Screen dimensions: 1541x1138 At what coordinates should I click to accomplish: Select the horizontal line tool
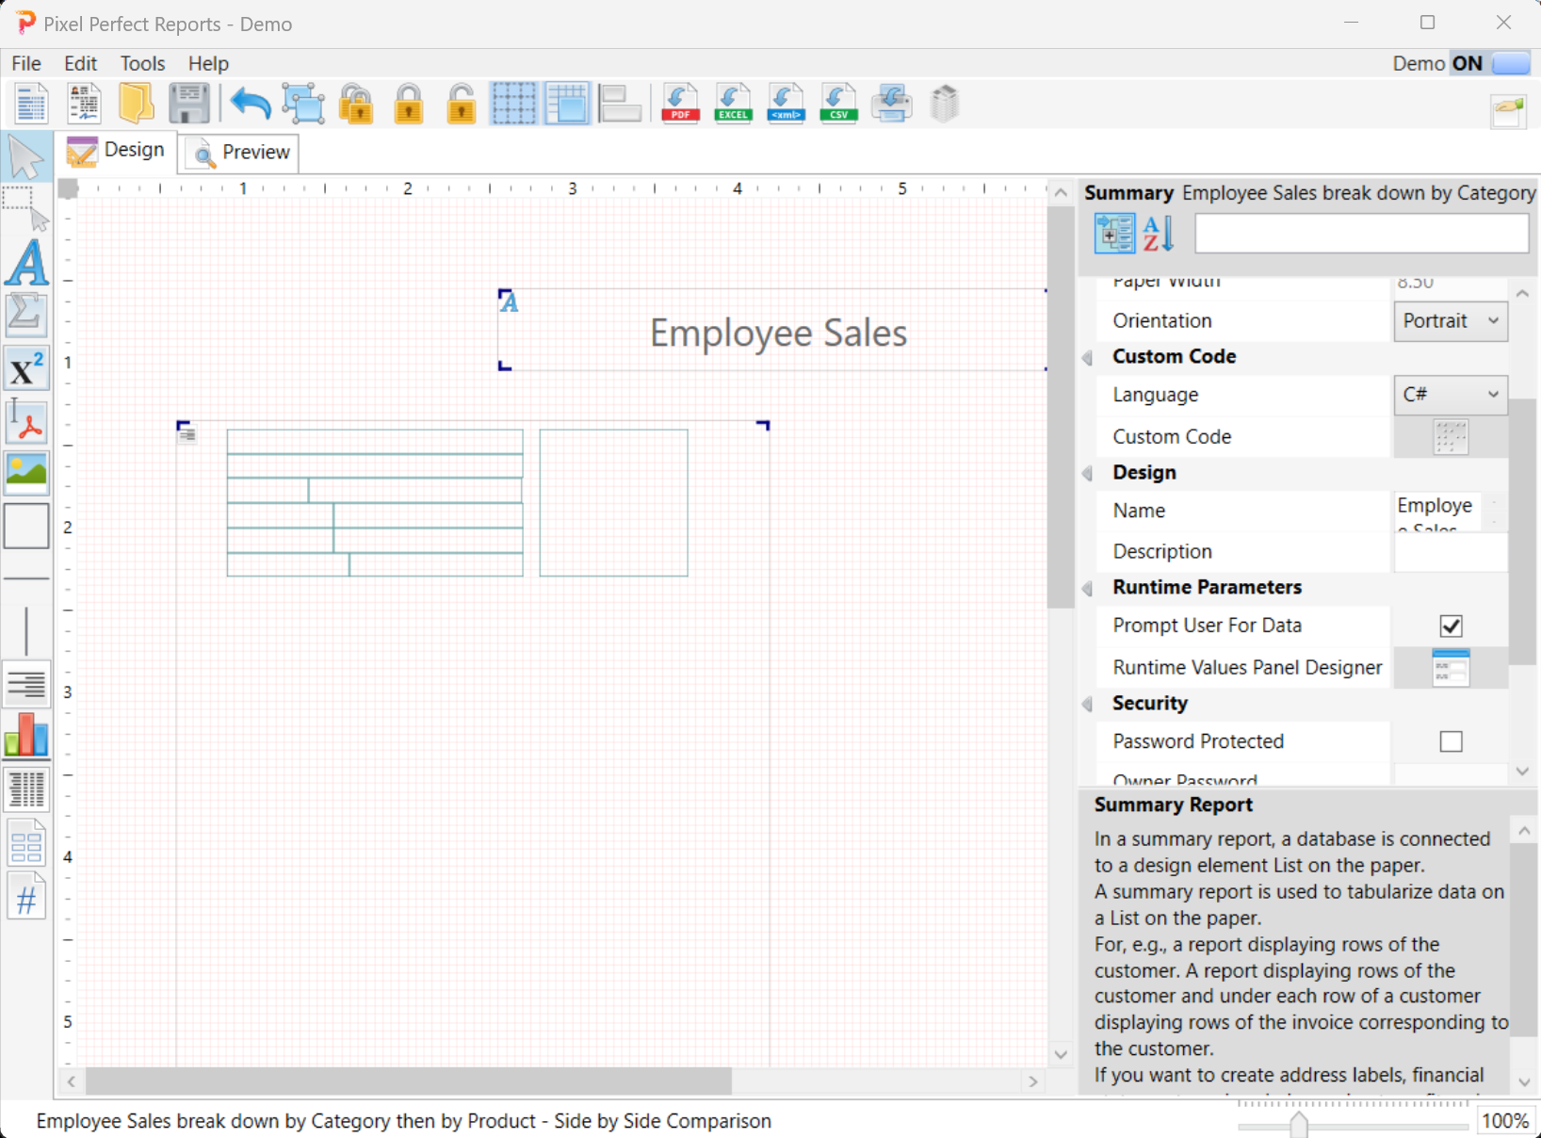coord(26,577)
